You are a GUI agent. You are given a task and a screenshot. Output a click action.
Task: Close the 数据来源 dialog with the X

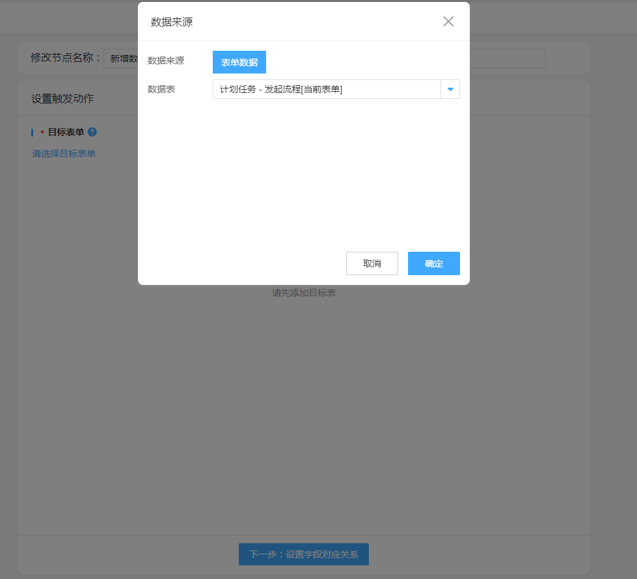coord(448,21)
